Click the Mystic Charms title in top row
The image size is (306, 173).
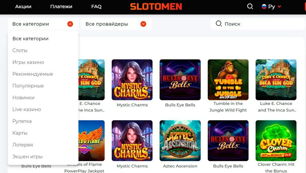(x=132, y=105)
